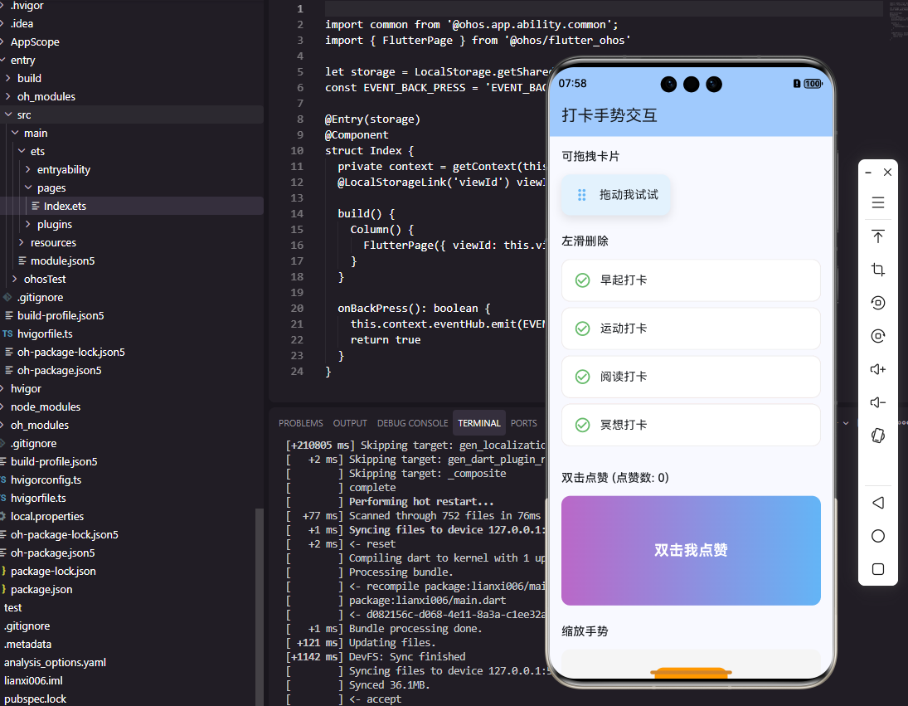Decrease emulator volume with the speaker minus icon
Screen dimensions: 908x706
click(878, 402)
